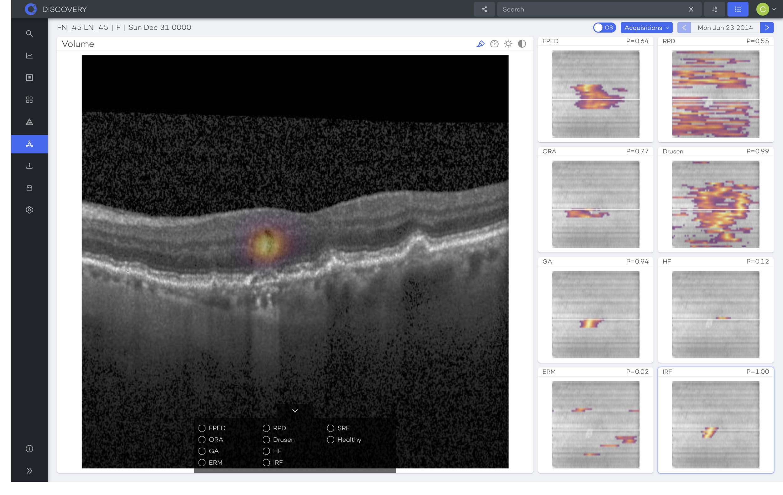Open the GA heatmap thumbnail
Viewport: 783px width, 495px height.
(596, 314)
